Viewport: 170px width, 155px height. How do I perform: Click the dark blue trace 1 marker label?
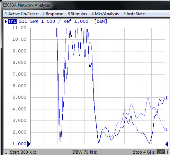[x=166, y=98]
